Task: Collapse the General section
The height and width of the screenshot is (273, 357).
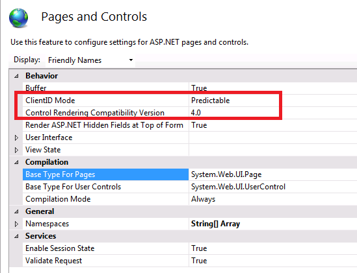Action: [16, 211]
